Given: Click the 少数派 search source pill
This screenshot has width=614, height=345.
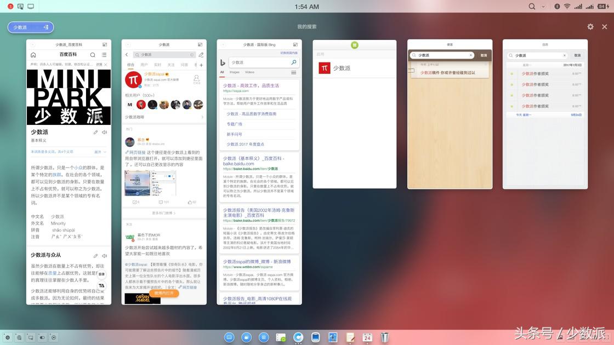Looking at the screenshot, I should (31, 27).
